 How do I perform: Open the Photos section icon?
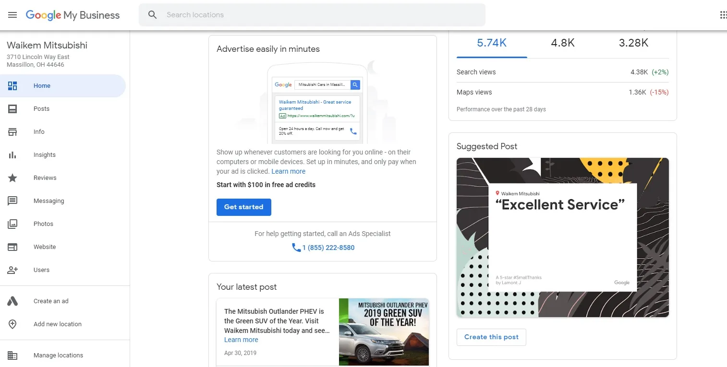tap(12, 224)
